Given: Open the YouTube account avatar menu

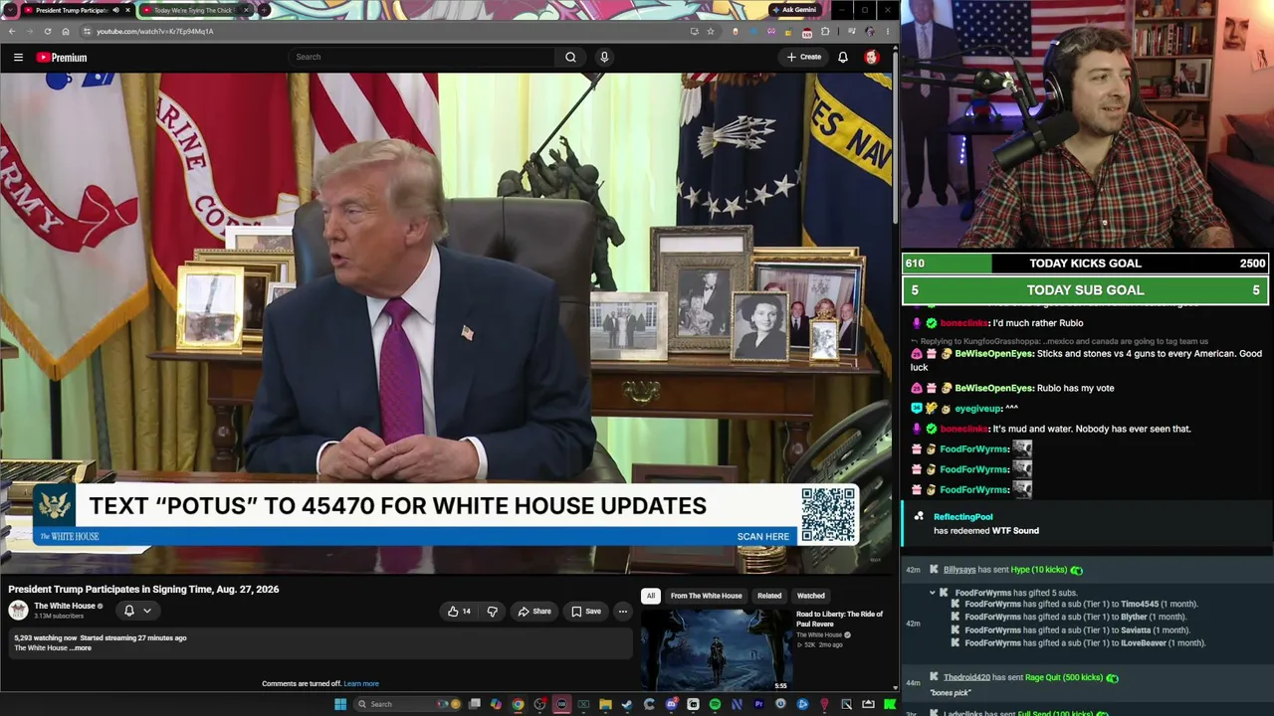Looking at the screenshot, I should (871, 57).
